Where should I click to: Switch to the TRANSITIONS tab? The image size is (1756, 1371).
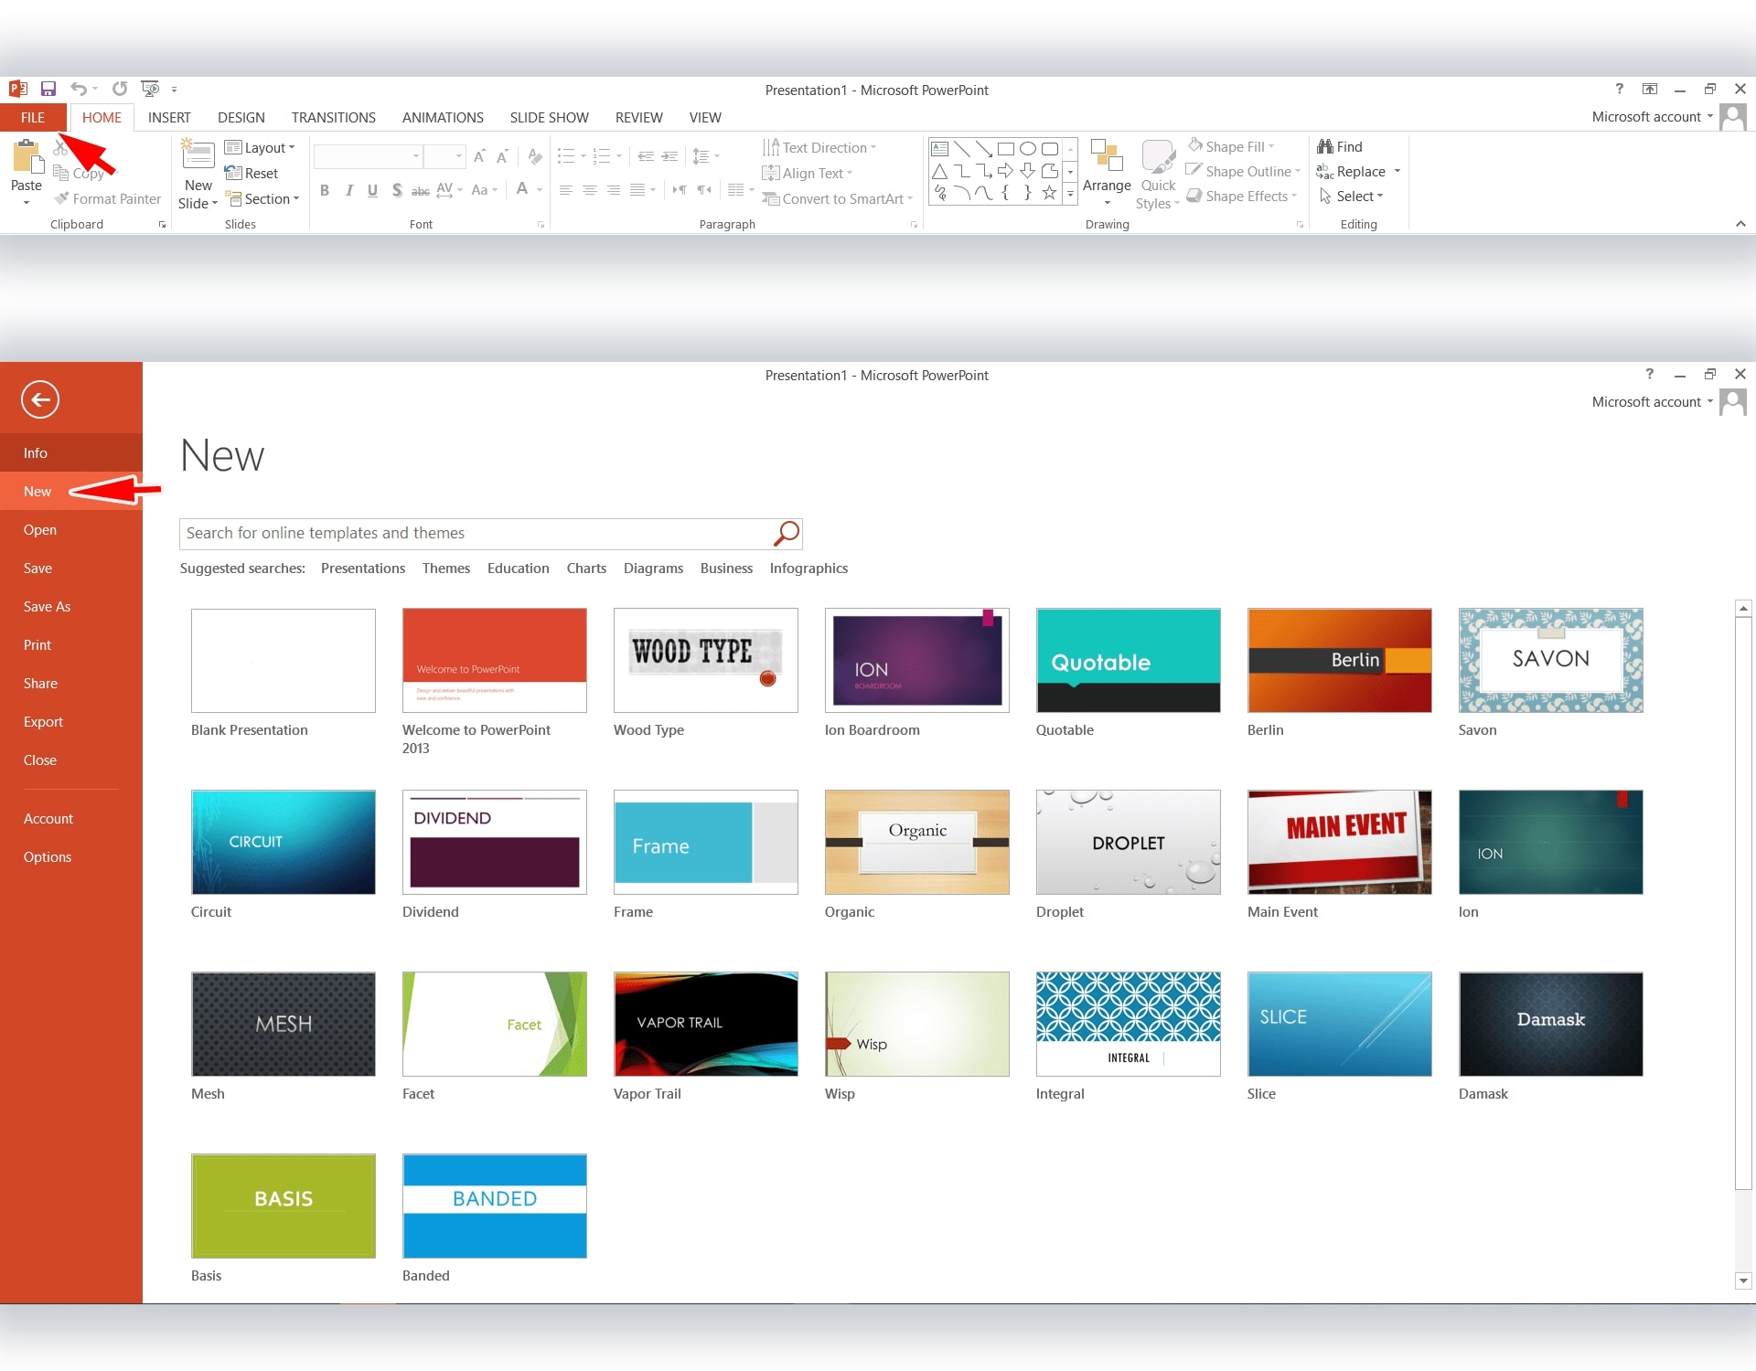point(334,117)
